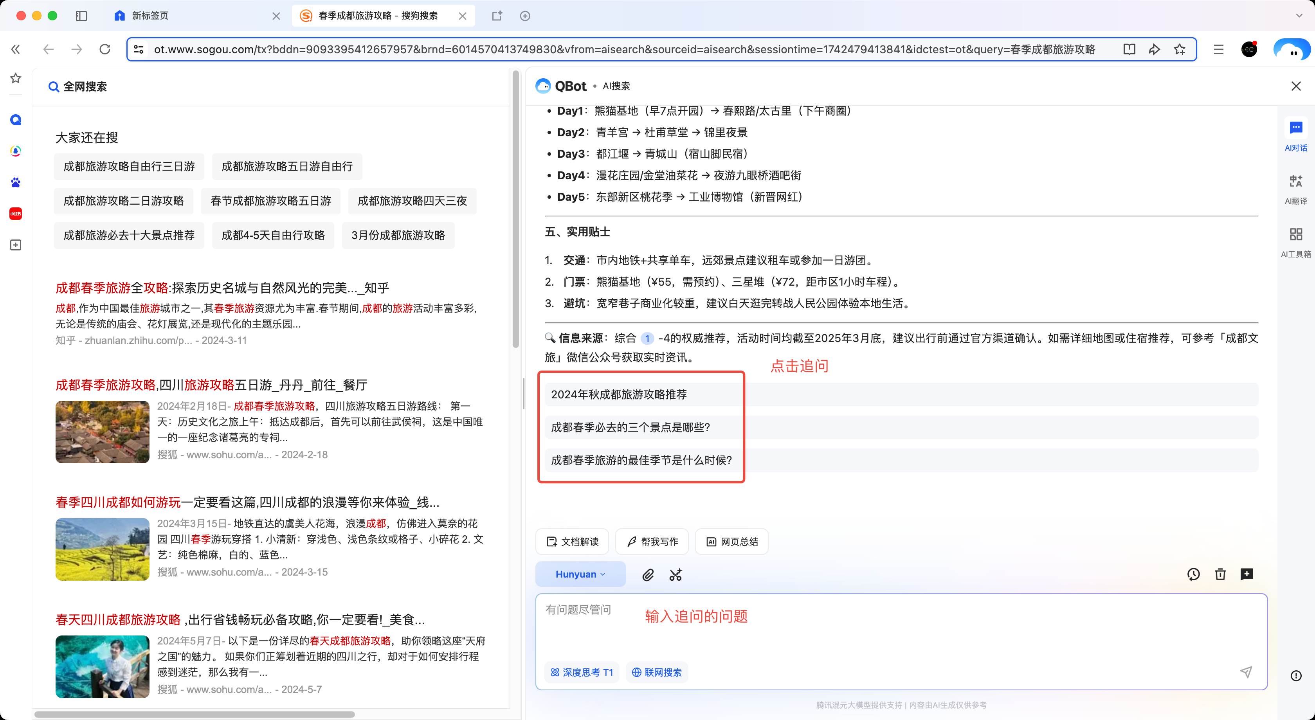Start new chat with plus bubble icon
This screenshot has height=720, width=1315.
pyautogui.click(x=1247, y=574)
